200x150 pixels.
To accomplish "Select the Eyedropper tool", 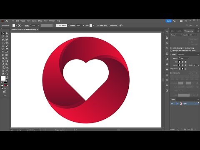I will (x=3, y=64).
